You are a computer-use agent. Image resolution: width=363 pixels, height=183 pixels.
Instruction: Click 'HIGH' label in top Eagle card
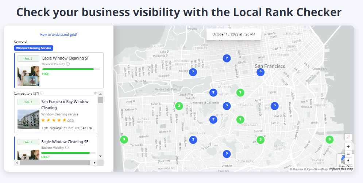tap(46, 74)
